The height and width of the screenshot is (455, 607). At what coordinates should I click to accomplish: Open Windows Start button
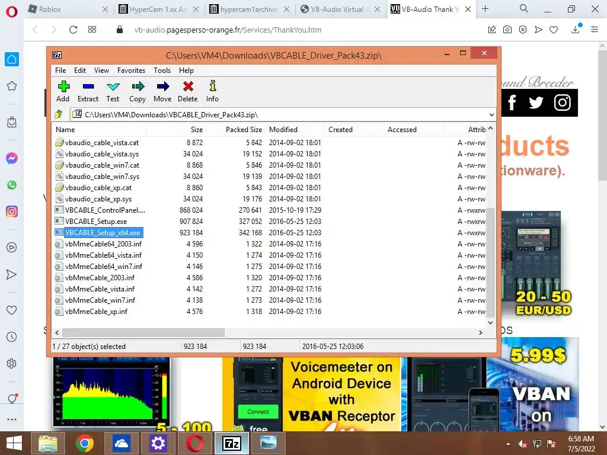14,443
